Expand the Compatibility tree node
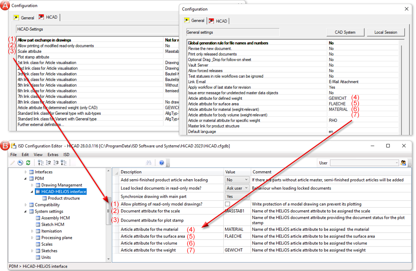This screenshot has height=271, width=416. (x=26, y=205)
